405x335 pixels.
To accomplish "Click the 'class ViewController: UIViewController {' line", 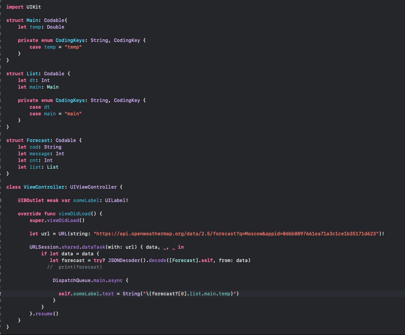I will [x=64, y=187].
